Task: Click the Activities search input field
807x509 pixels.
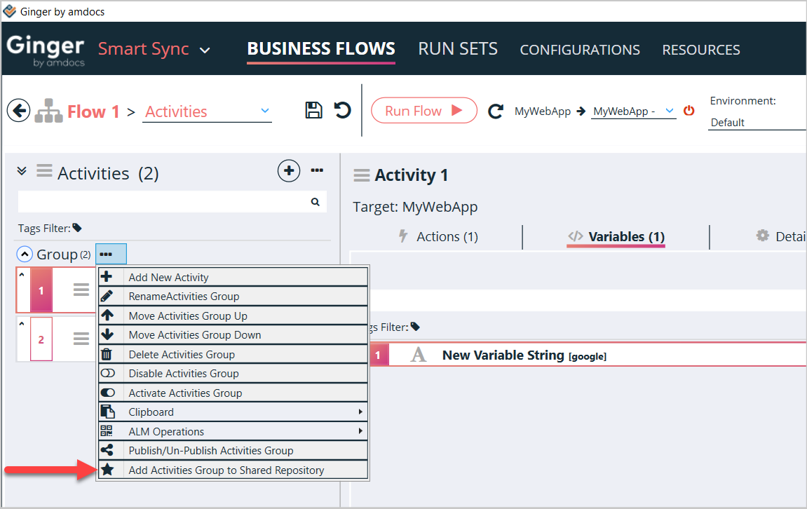Action: [161, 202]
